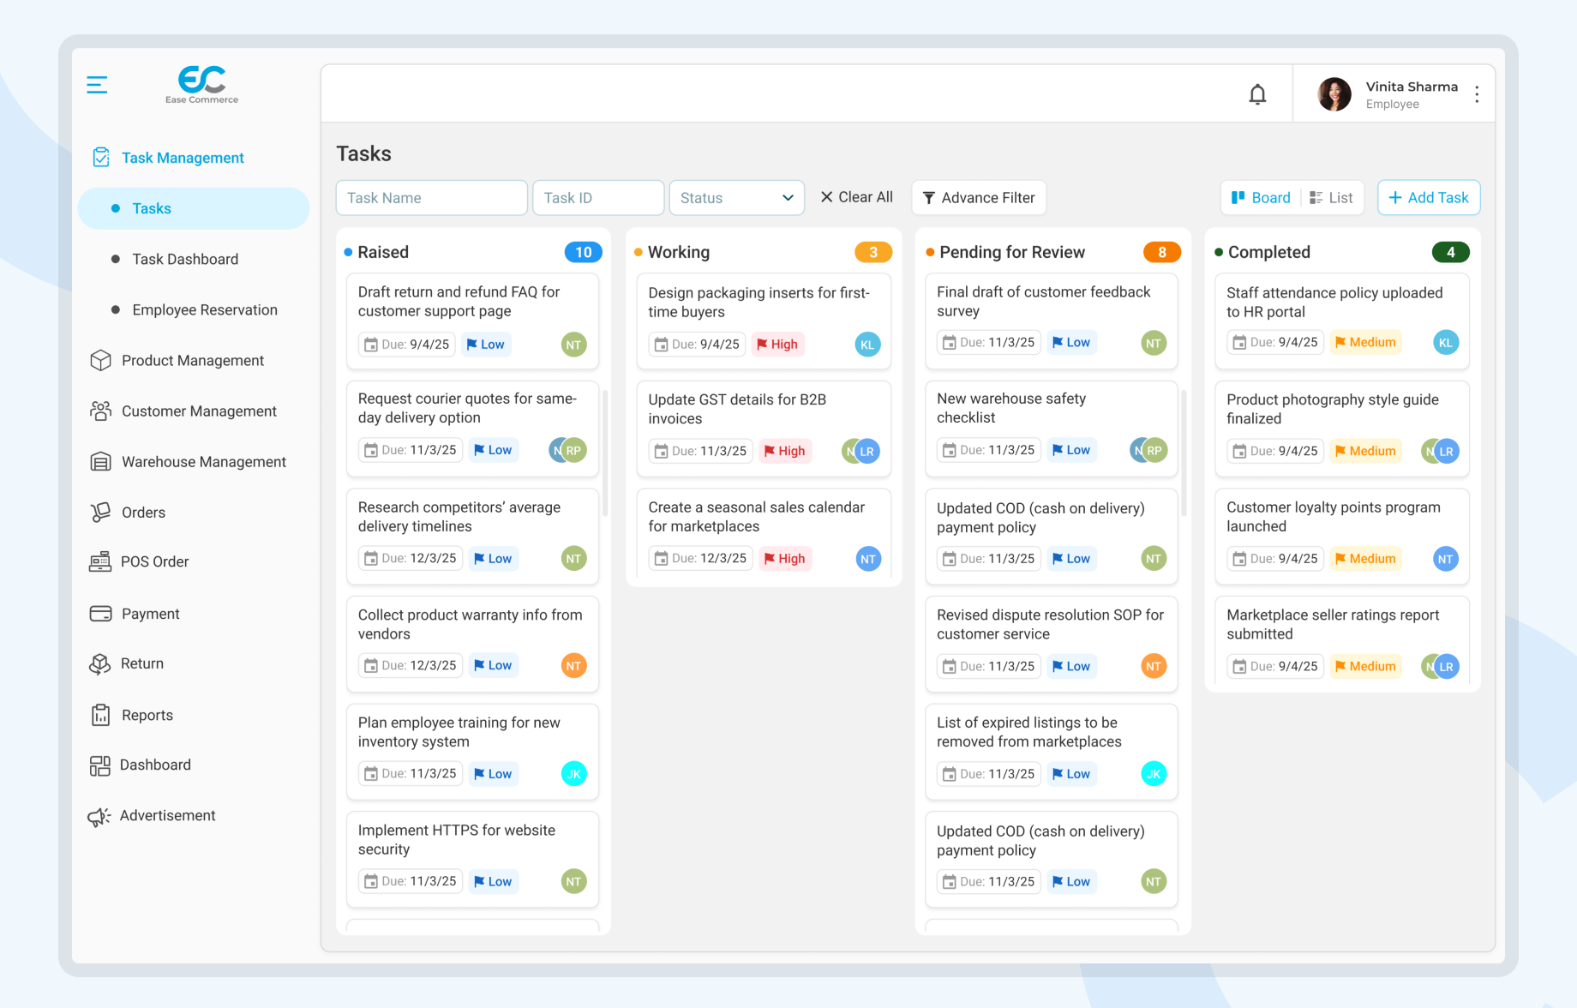Focus the Task ID field

598,198
